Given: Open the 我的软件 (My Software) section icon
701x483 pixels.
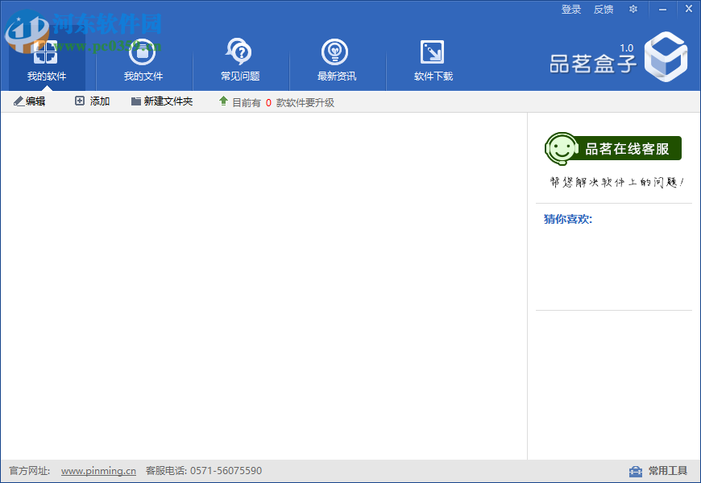Looking at the screenshot, I should click(x=45, y=54).
